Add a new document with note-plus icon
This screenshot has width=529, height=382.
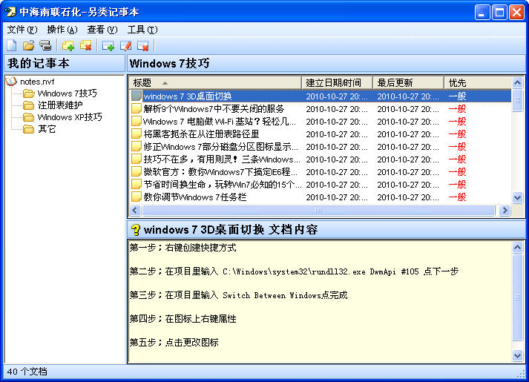point(108,45)
